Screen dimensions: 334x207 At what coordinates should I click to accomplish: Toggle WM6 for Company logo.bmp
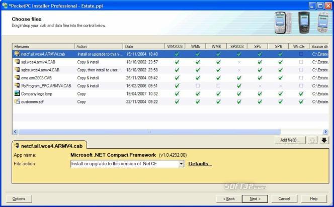(x=218, y=93)
